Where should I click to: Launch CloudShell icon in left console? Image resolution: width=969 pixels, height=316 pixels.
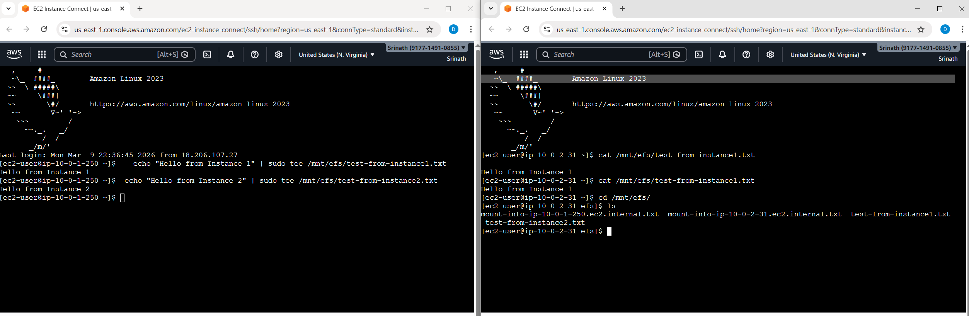pos(208,54)
